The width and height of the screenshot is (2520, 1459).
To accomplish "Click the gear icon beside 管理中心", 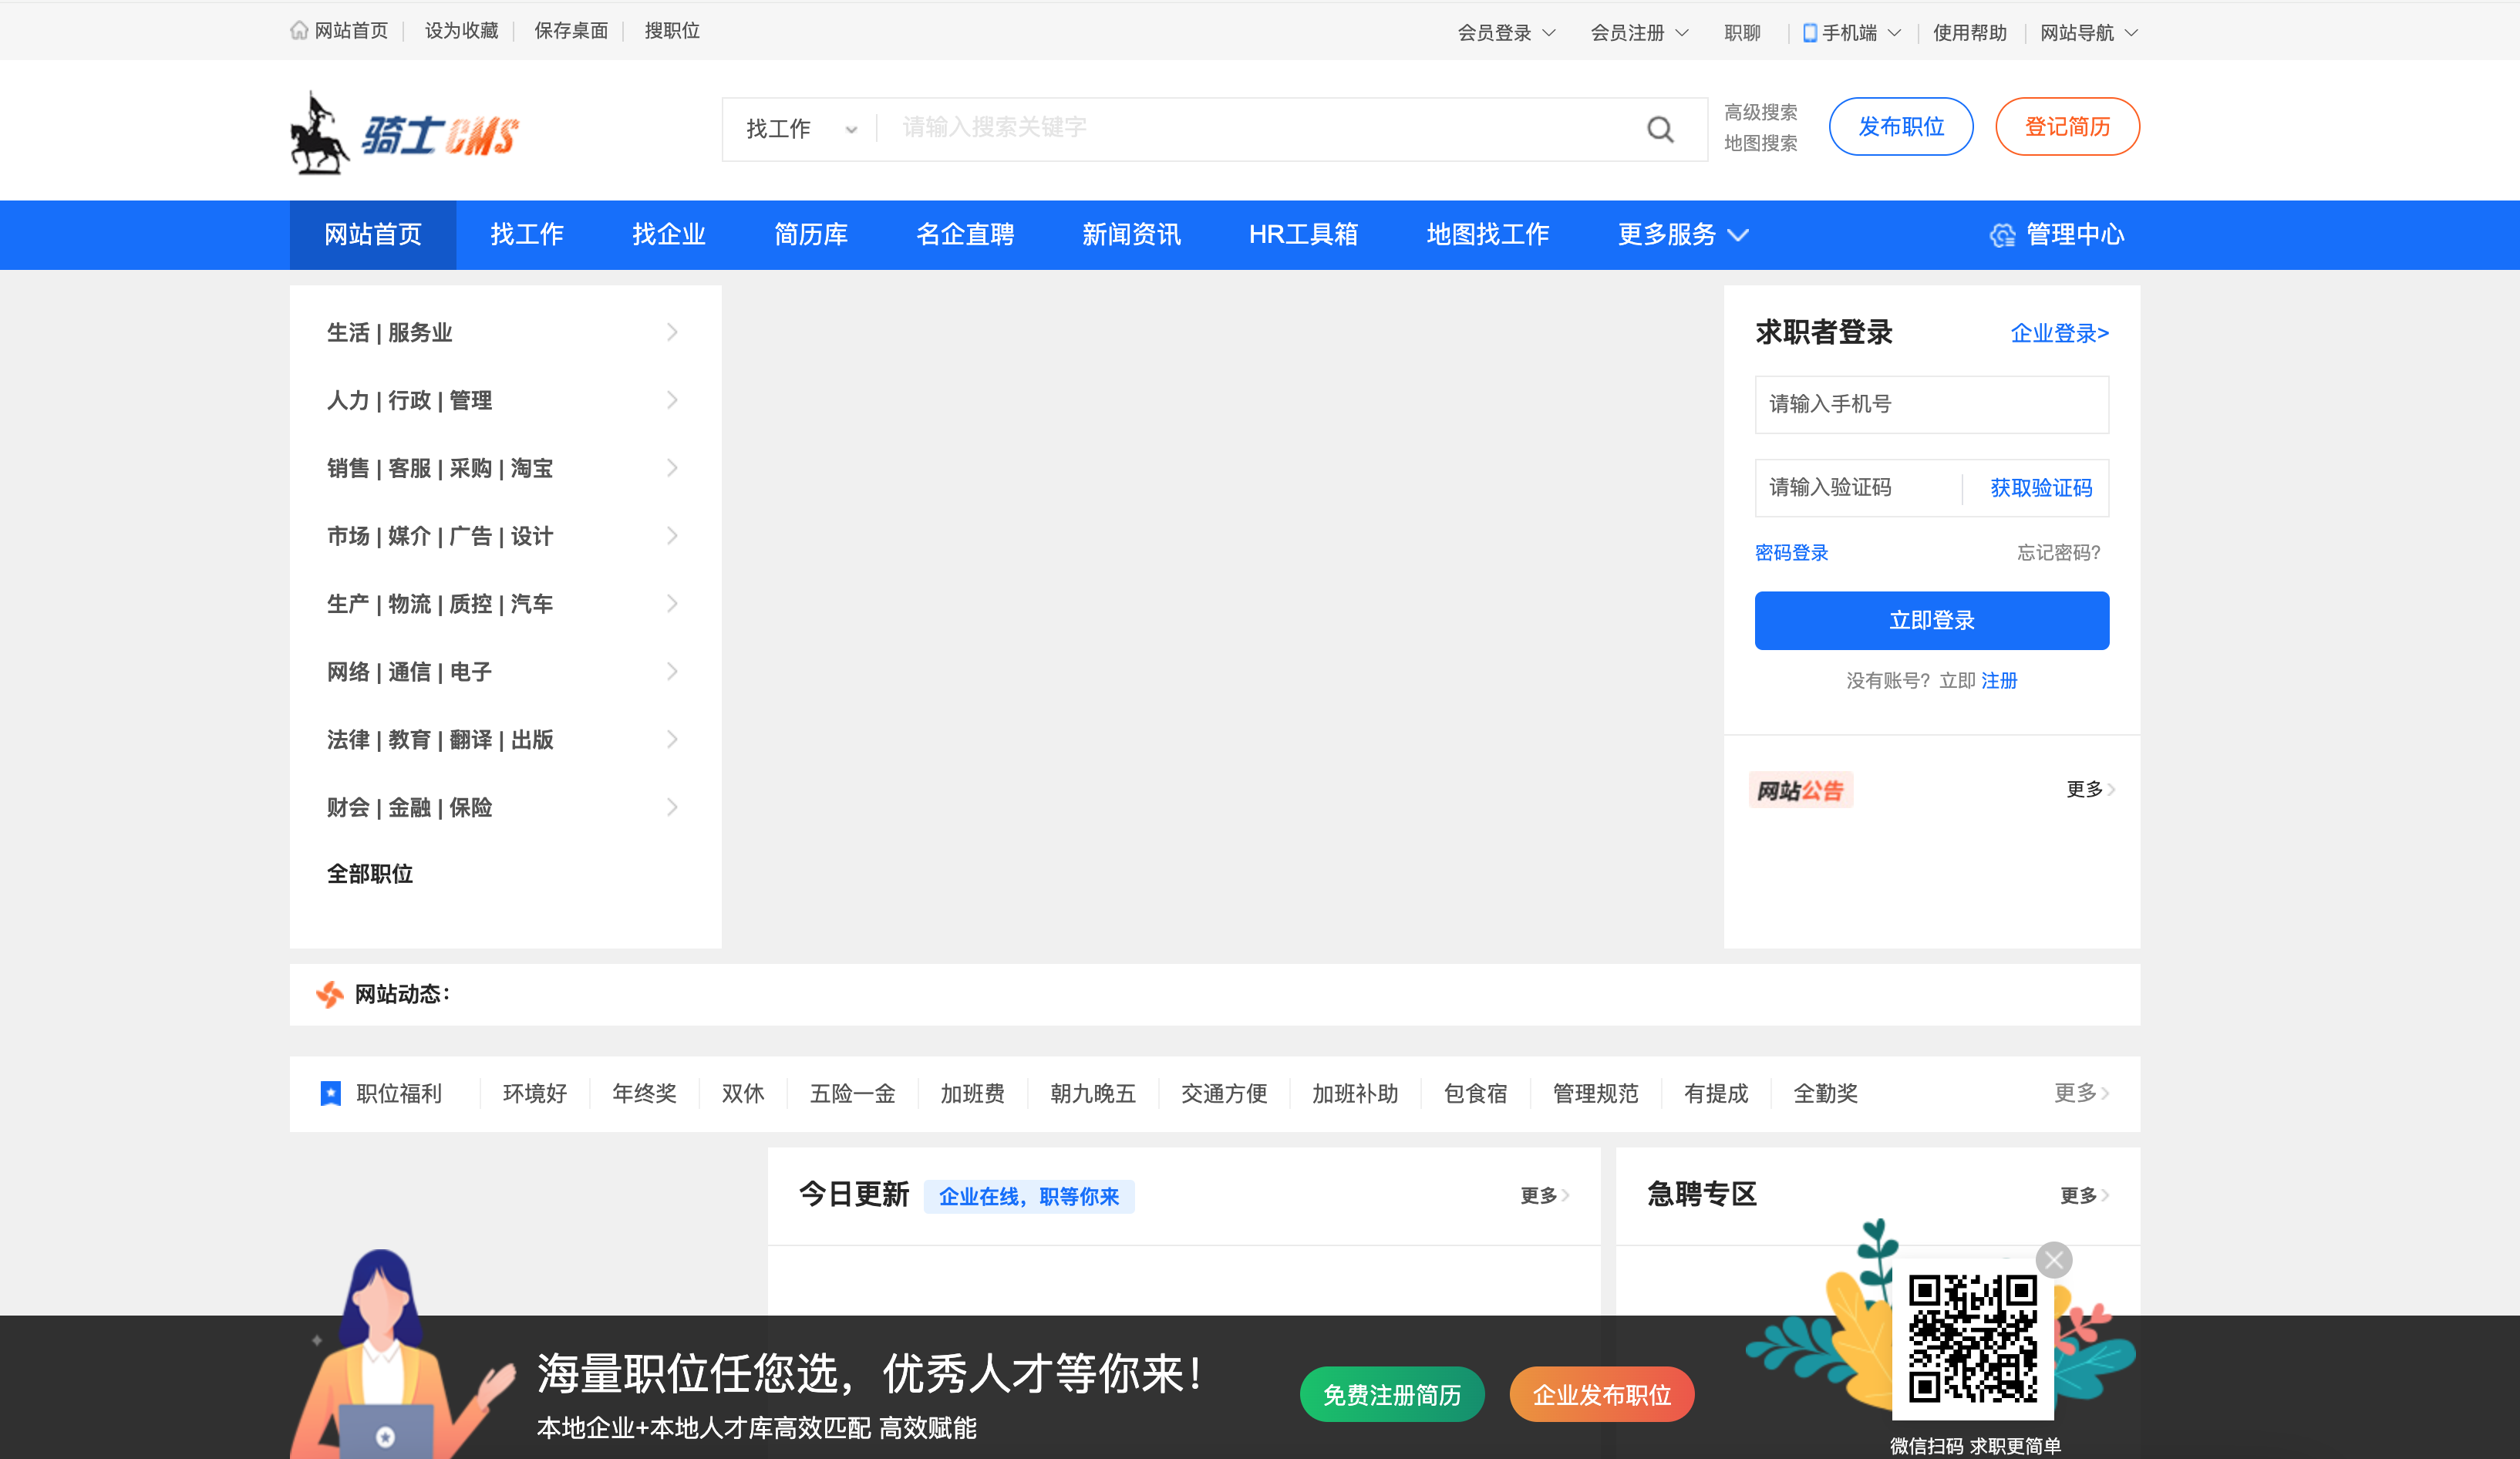I will [x=2002, y=235].
